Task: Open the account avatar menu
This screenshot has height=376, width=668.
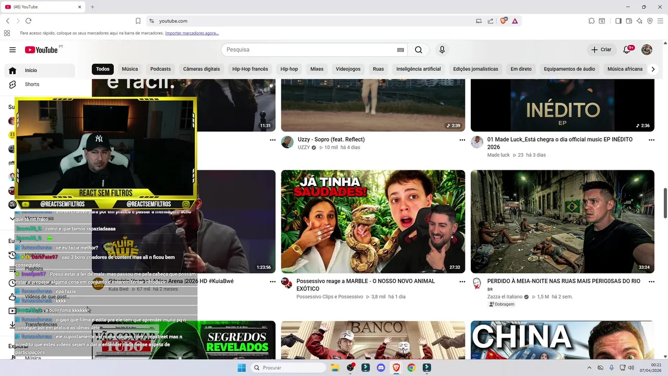Action: coord(647,50)
